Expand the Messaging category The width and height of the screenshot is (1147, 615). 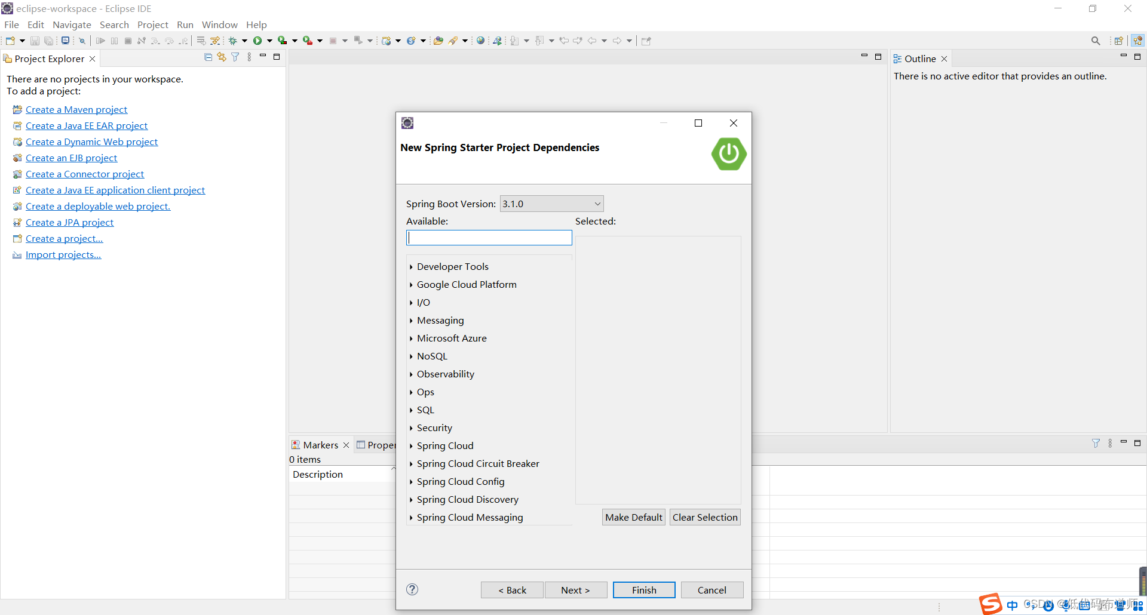coord(411,321)
